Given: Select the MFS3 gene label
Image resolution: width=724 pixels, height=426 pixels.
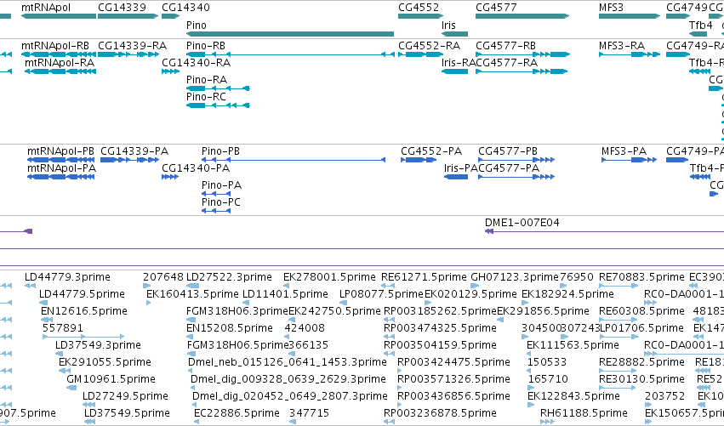Looking at the screenshot, I should pos(611,8).
